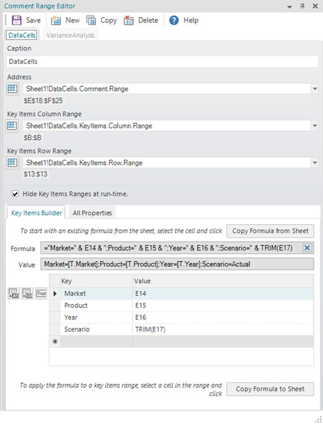Click range selector icon beside Address field

(x=13, y=89)
